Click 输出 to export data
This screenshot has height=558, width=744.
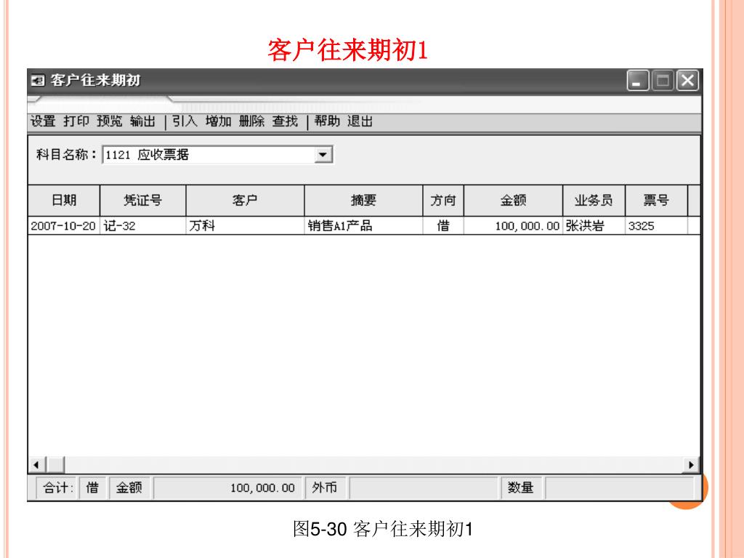coord(143,121)
